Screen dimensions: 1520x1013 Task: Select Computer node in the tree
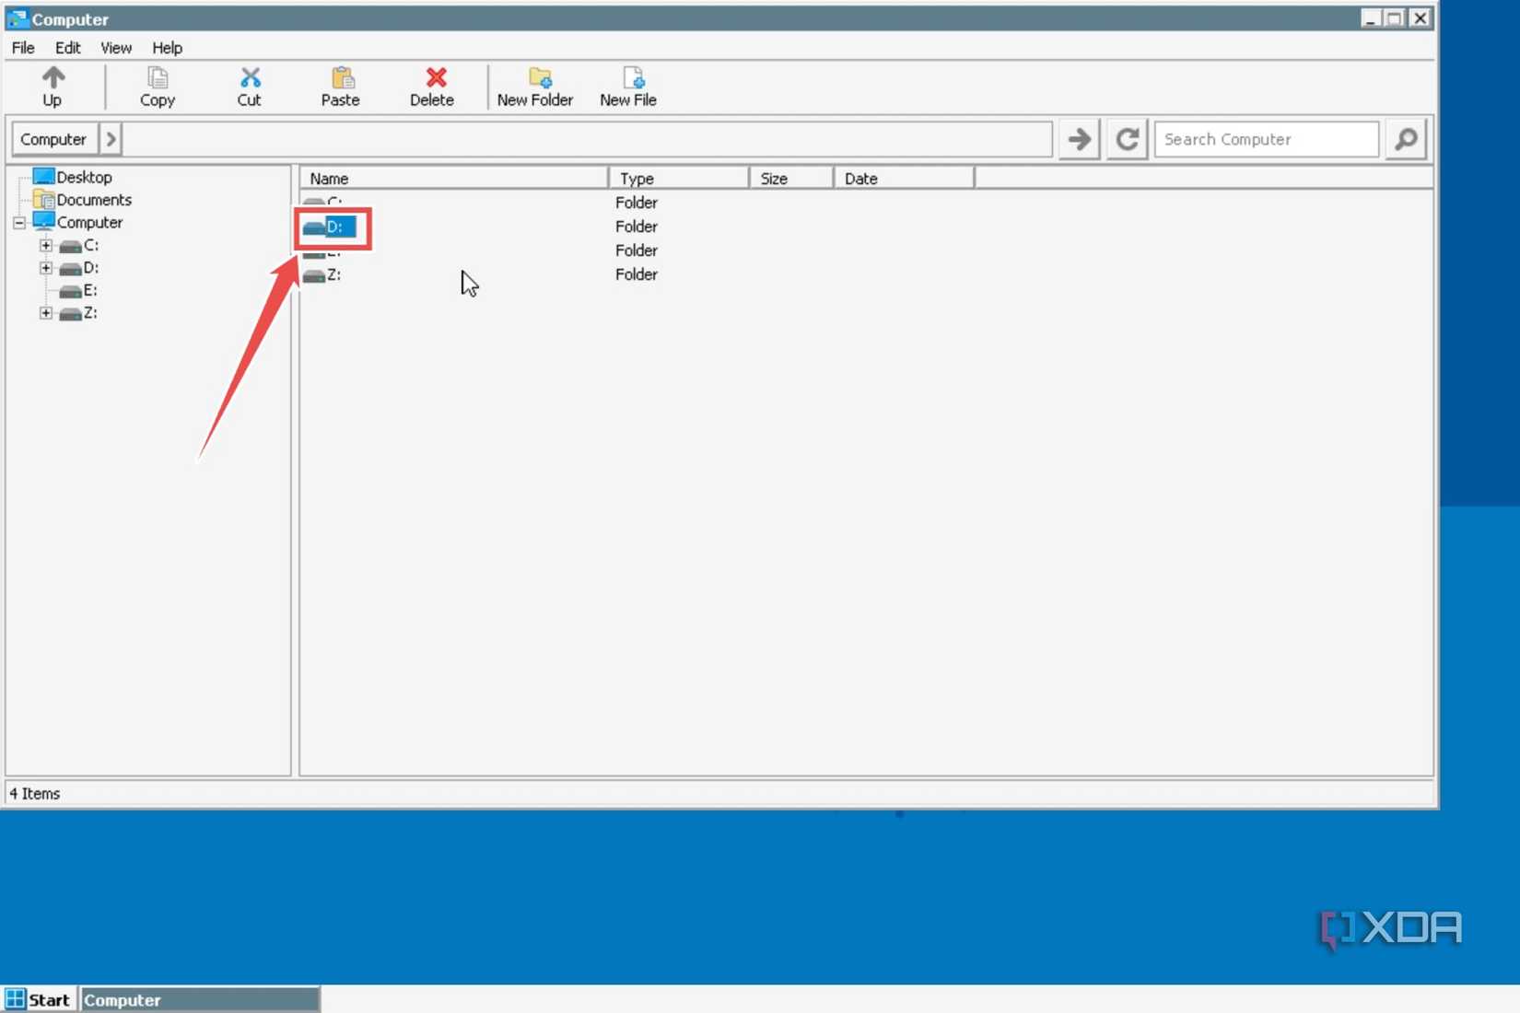tap(89, 222)
